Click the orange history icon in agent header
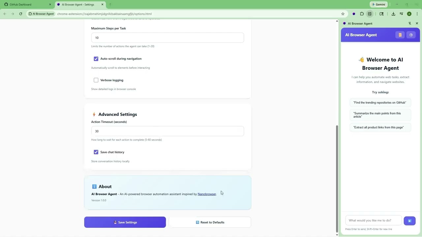Screen dimensions: 422x237 point(400,35)
